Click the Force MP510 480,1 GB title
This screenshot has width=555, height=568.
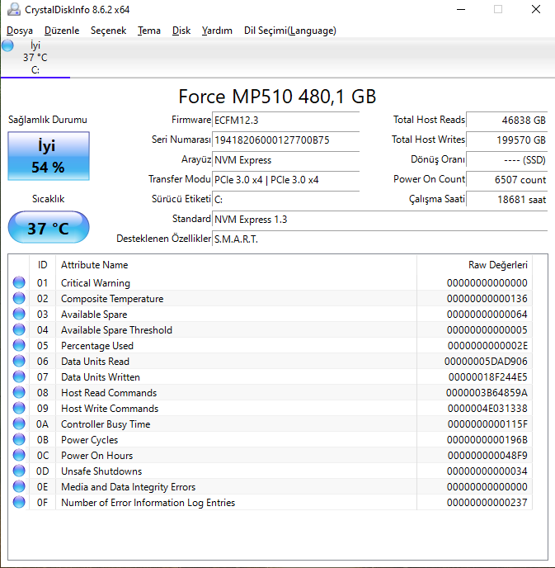277,97
